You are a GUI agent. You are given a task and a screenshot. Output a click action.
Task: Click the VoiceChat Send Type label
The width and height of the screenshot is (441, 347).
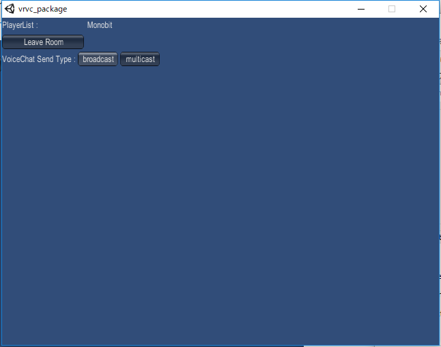coord(39,59)
